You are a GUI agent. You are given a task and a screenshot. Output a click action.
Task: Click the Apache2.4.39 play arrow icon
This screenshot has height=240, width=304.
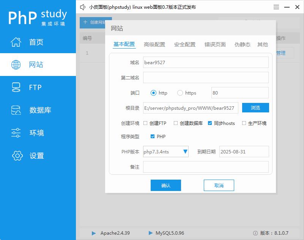click(x=94, y=233)
